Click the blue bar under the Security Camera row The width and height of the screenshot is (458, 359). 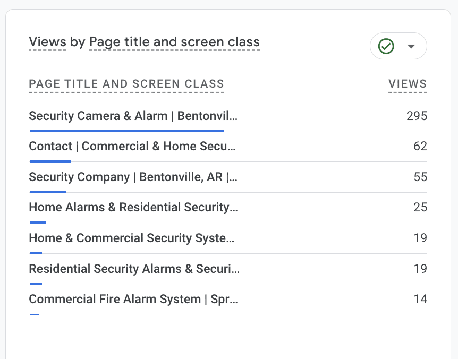click(126, 130)
